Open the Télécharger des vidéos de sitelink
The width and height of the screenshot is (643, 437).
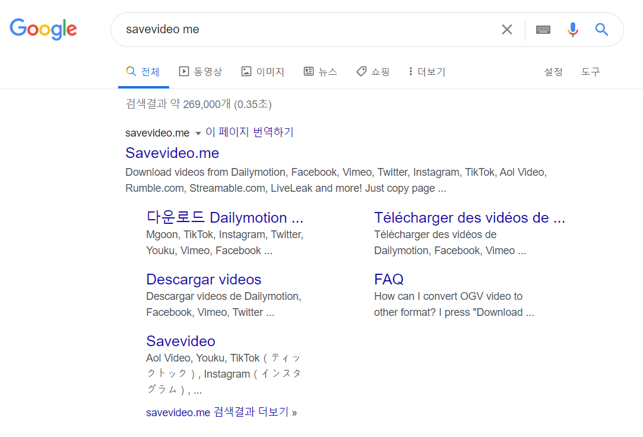(470, 218)
